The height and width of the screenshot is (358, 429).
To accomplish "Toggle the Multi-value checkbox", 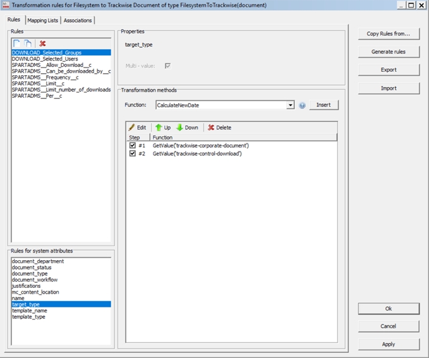I will pos(167,65).
